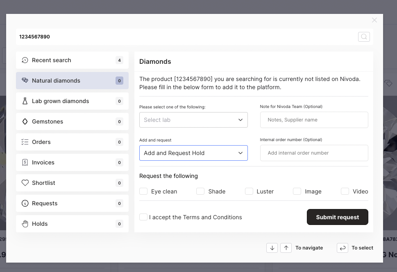Close the search dialog with X

click(374, 20)
